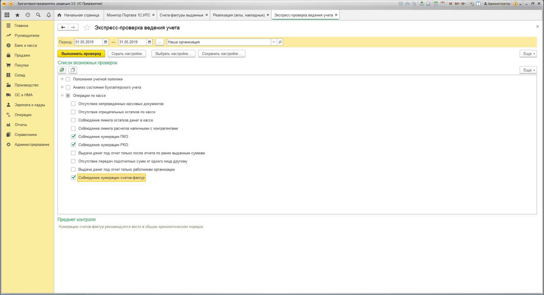Uncheck Соблюдение нумерации счетов-фактур
Image resolution: width=544 pixels, height=295 pixels.
click(73, 178)
